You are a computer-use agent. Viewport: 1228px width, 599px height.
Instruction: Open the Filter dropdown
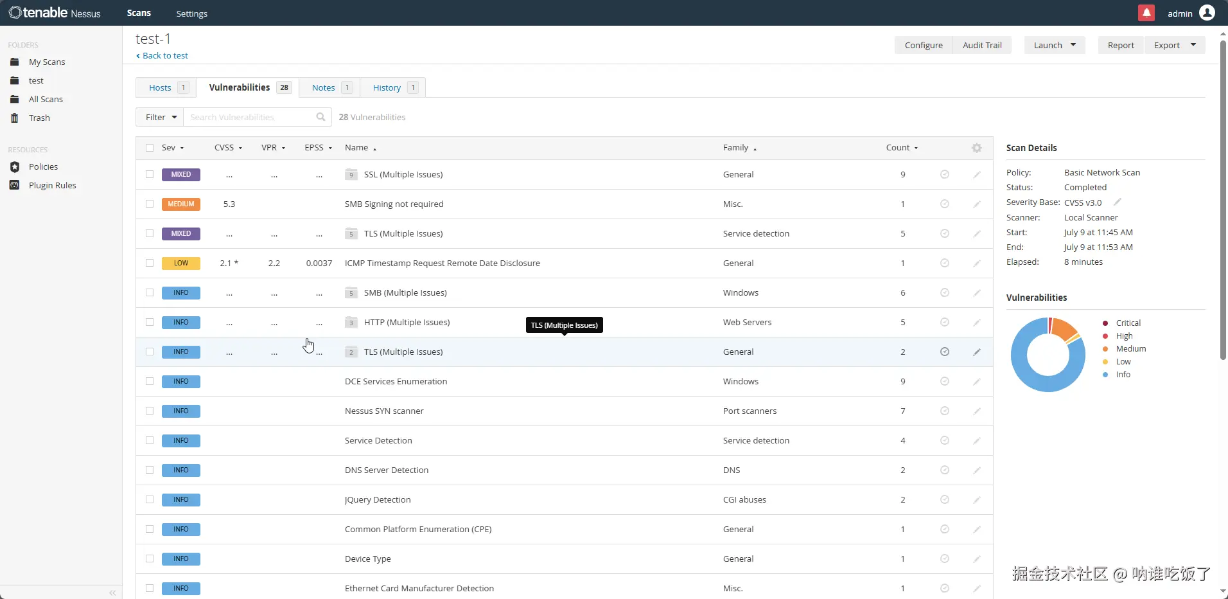click(x=160, y=117)
